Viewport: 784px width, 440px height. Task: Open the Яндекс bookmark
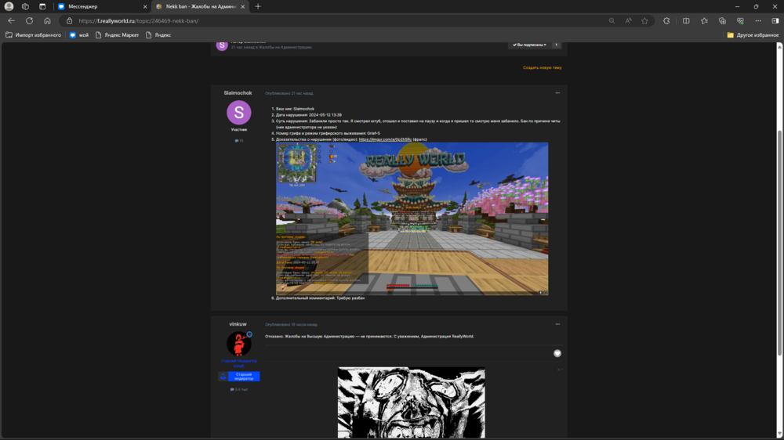pos(158,35)
